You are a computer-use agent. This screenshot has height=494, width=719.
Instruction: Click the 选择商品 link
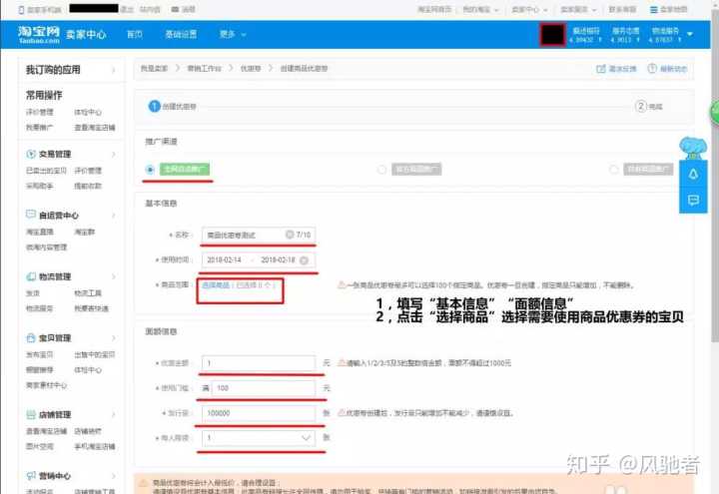[216, 284]
